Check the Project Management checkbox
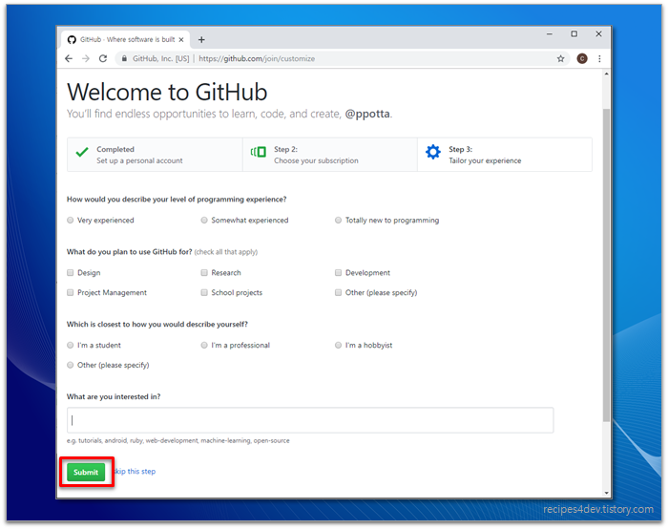Screen dimensions: 668x530 click(x=71, y=292)
